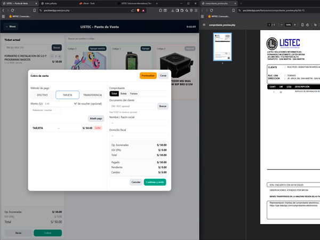
Task: Zoom in the PDF with the plus icon
Action: point(295,25)
